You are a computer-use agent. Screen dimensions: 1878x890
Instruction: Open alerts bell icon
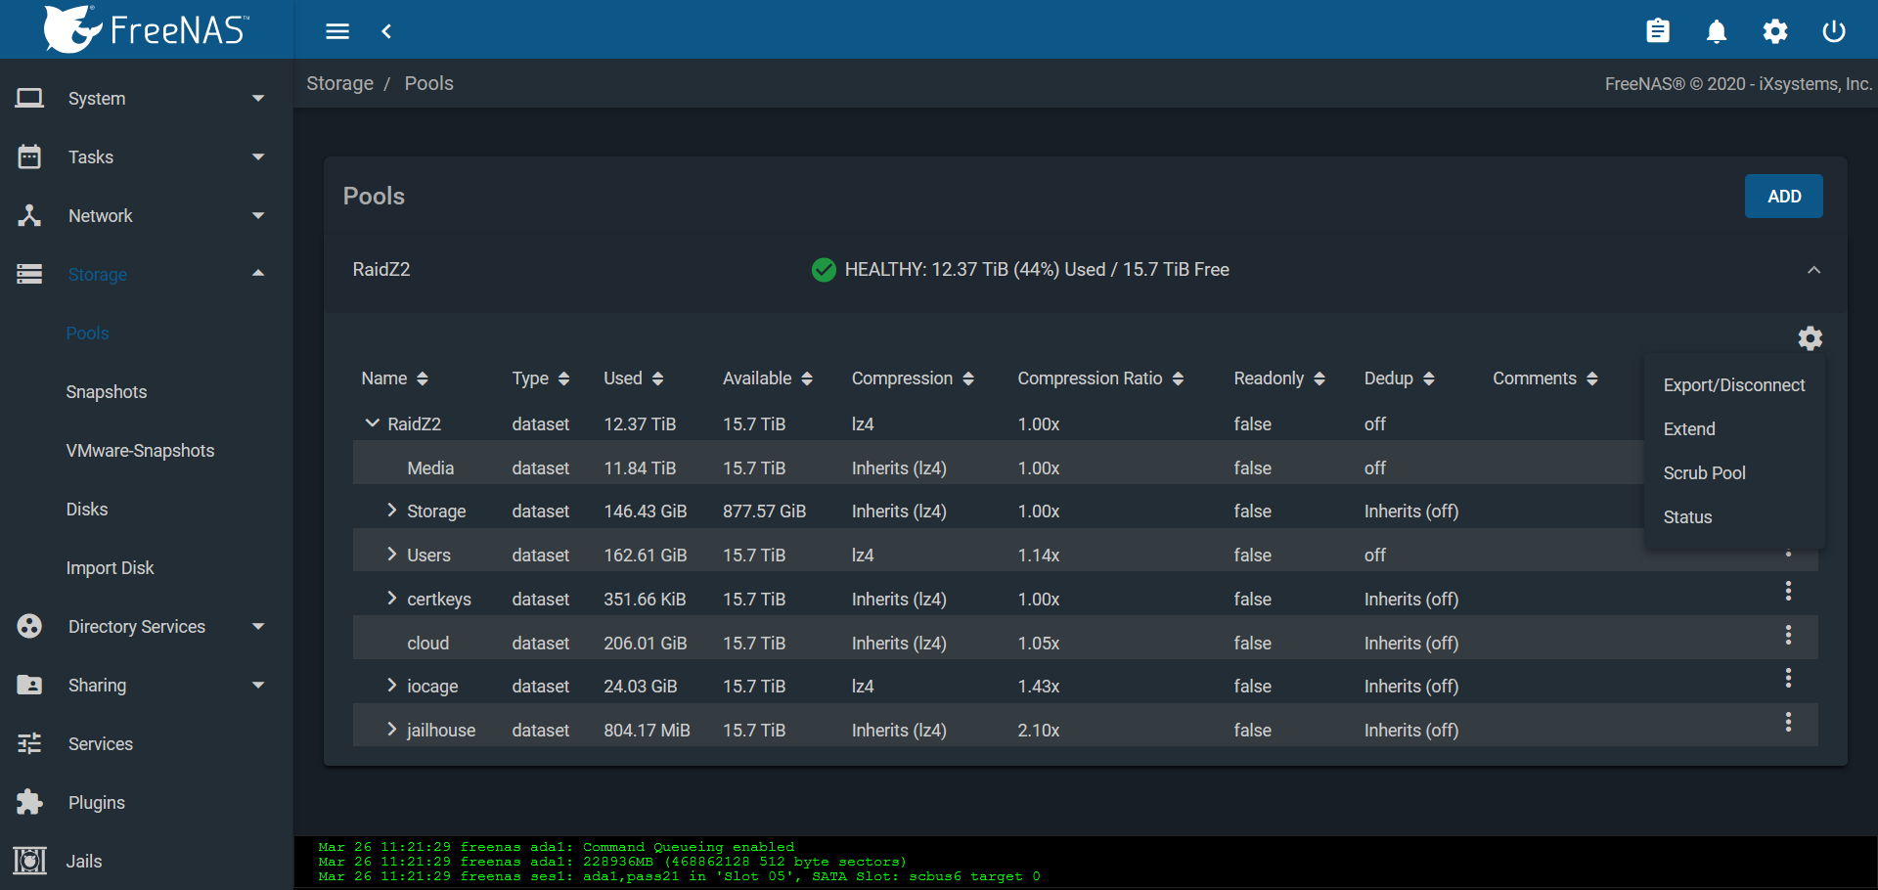1717,31
